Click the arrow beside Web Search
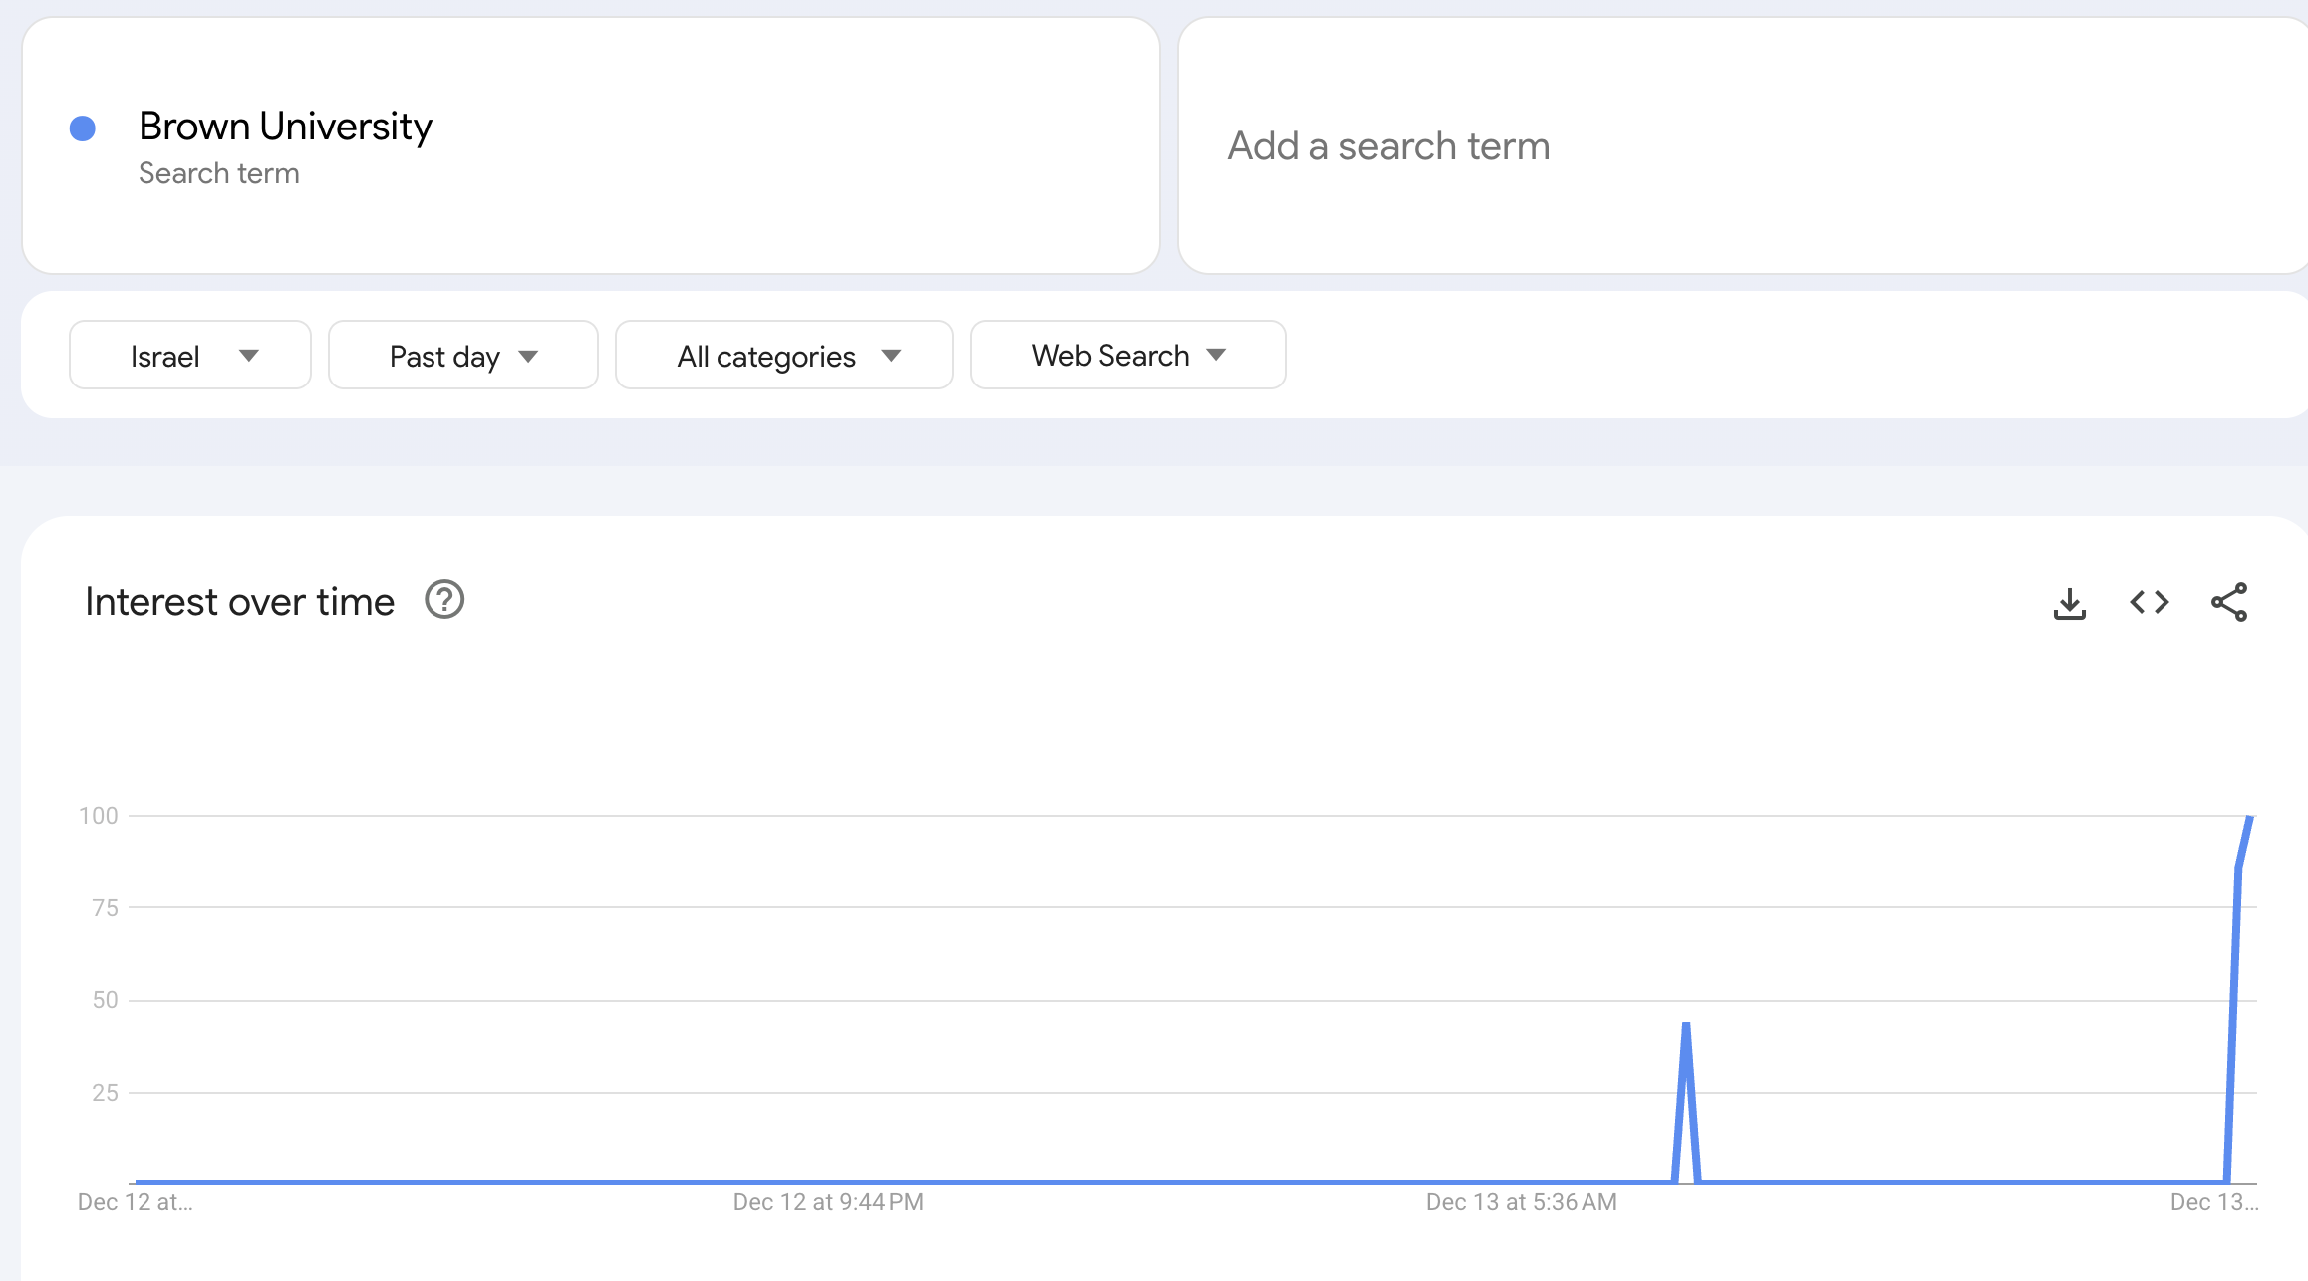 coord(1216,355)
